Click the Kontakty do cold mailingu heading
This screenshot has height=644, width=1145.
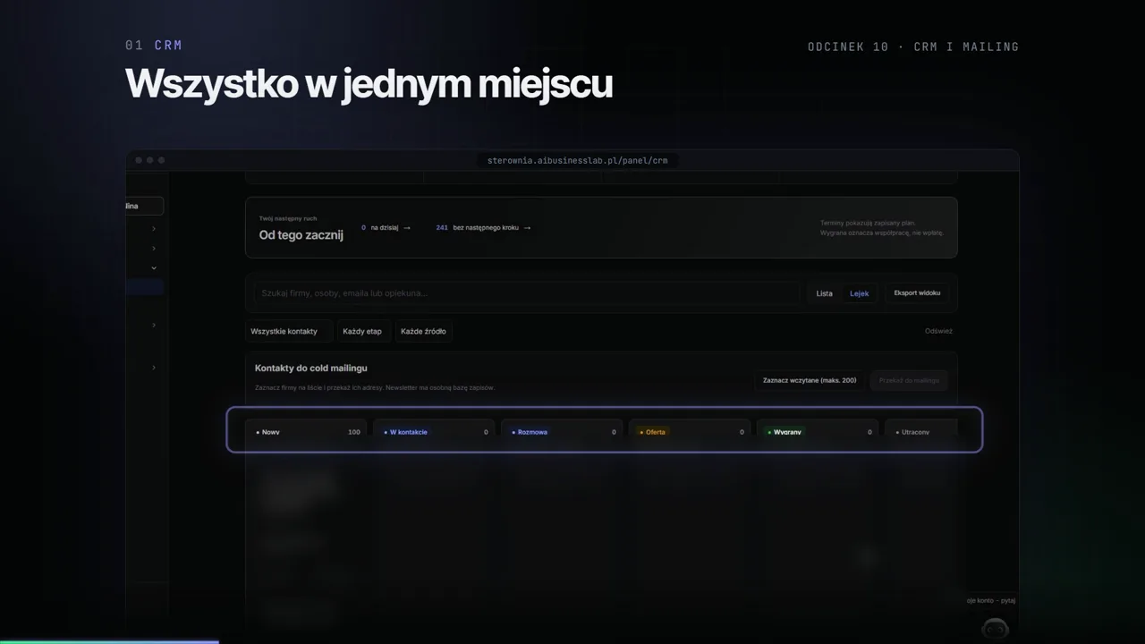pos(311,368)
